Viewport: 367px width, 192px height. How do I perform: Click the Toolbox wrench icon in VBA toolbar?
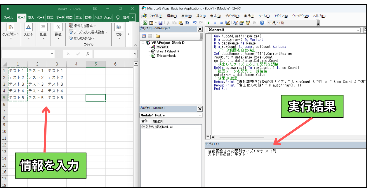(x=254, y=23)
